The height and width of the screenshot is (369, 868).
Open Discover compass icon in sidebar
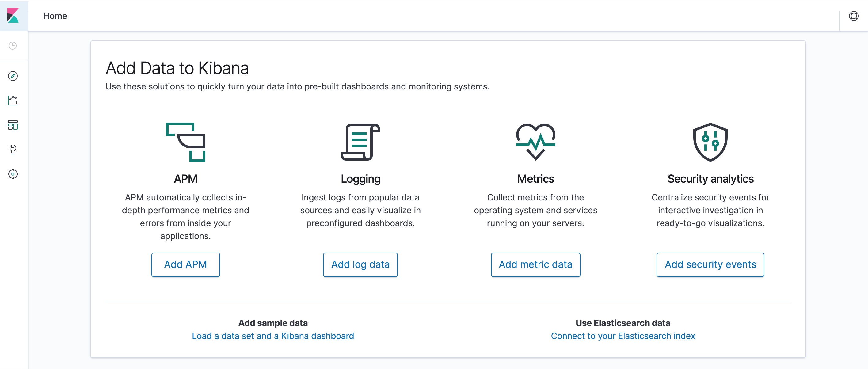coord(13,76)
